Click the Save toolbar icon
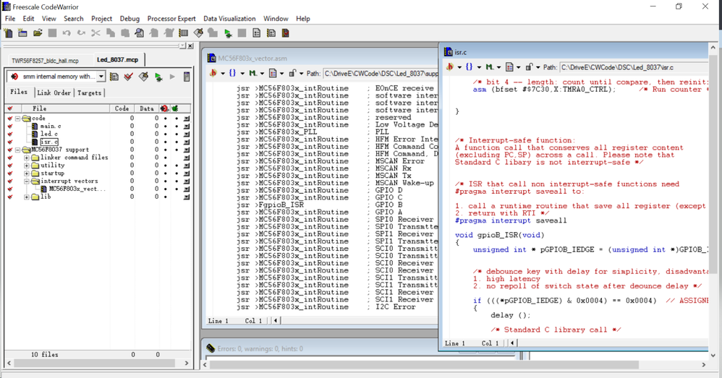 click(52, 33)
